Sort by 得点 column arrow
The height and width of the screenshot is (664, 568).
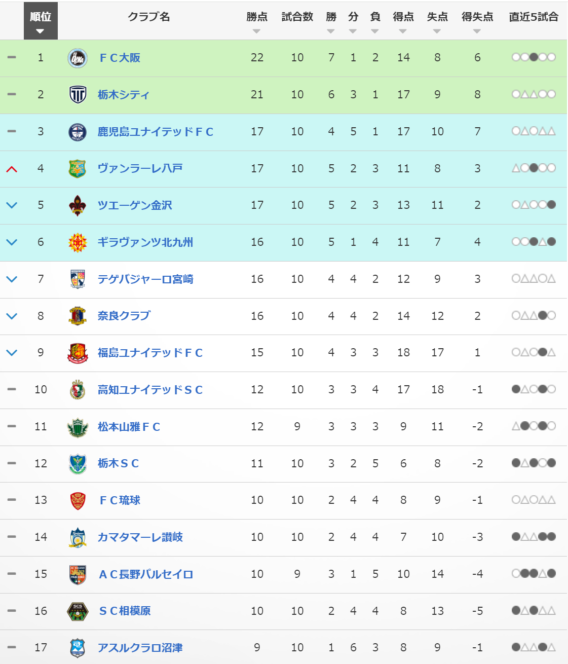pos(403,31)
